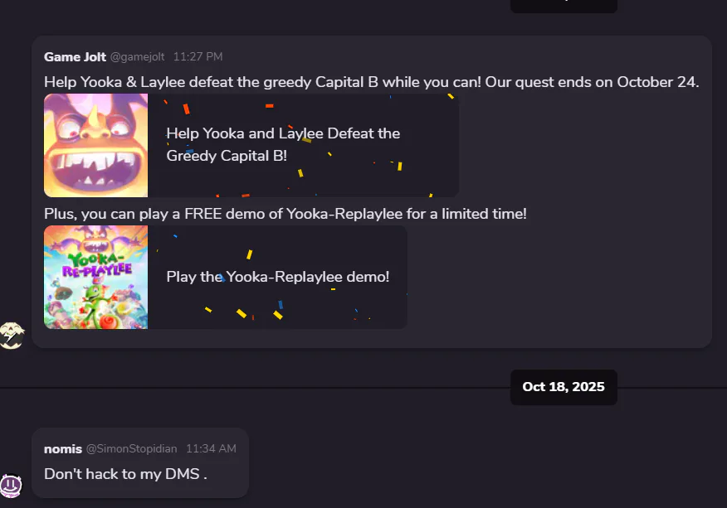This screenshot has height=508, width=727.
Task: Click the horizontal divider beside the Oct 18 date
Action: pyautogui.click(x=249, y=387)
